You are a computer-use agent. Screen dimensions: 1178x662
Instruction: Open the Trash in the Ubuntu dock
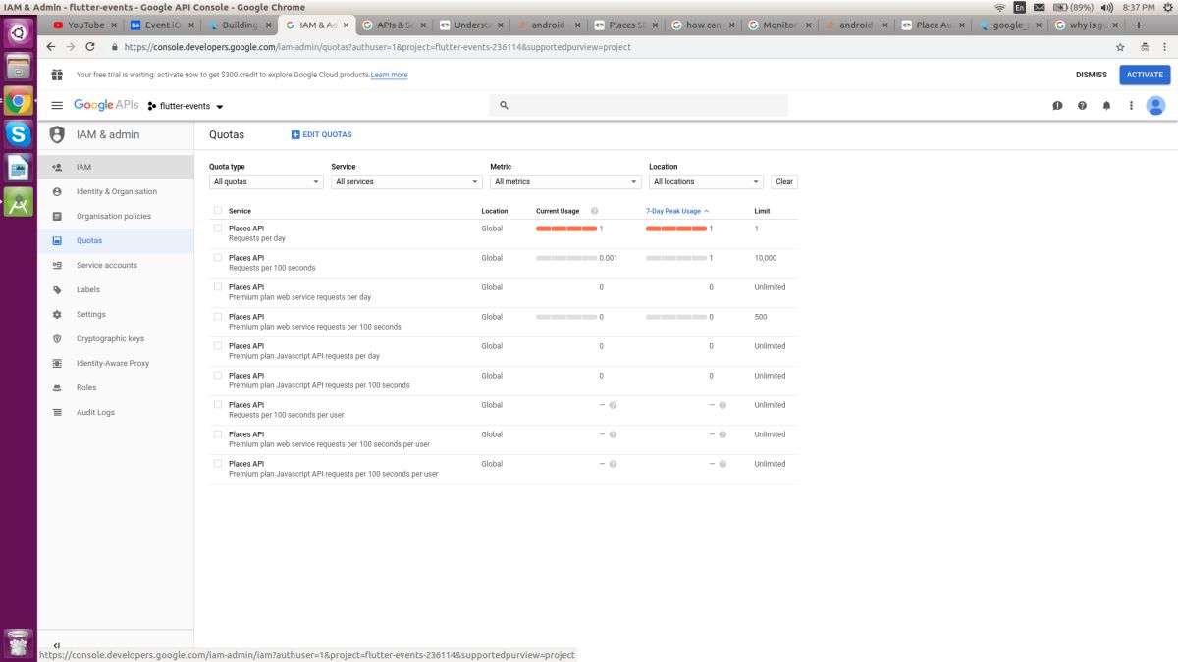click(x=18, y=642)
